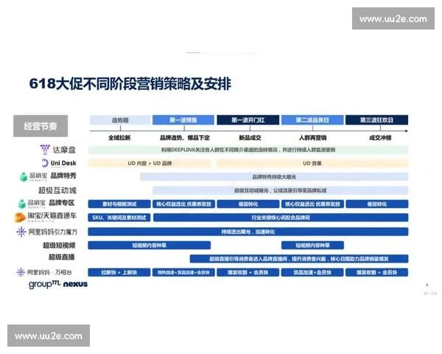Click the 行业关键核心词配合品牌词 bar

281,218
